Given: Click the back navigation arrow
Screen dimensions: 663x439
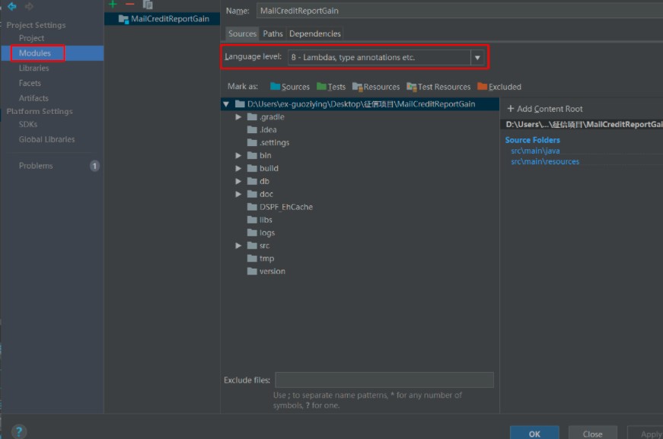Looking at the screenshot, I should (x=11, y=6).
